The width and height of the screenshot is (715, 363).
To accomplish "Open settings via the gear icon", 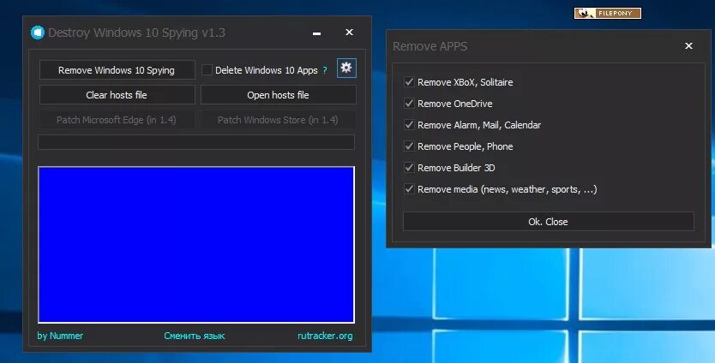I will pyautogui.click(x=346, y=68).
